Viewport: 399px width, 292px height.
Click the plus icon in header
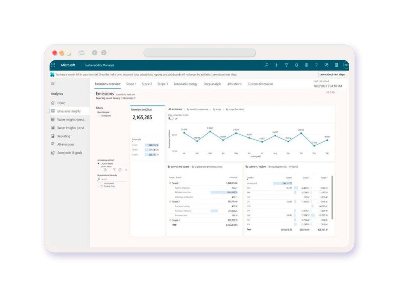tap(276, 65)
